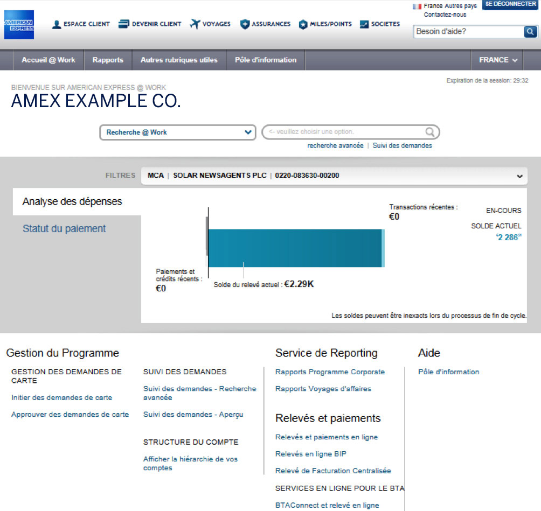Open the Rapports menu
This screenshot has height=511, width=541.
click(108, 60)
